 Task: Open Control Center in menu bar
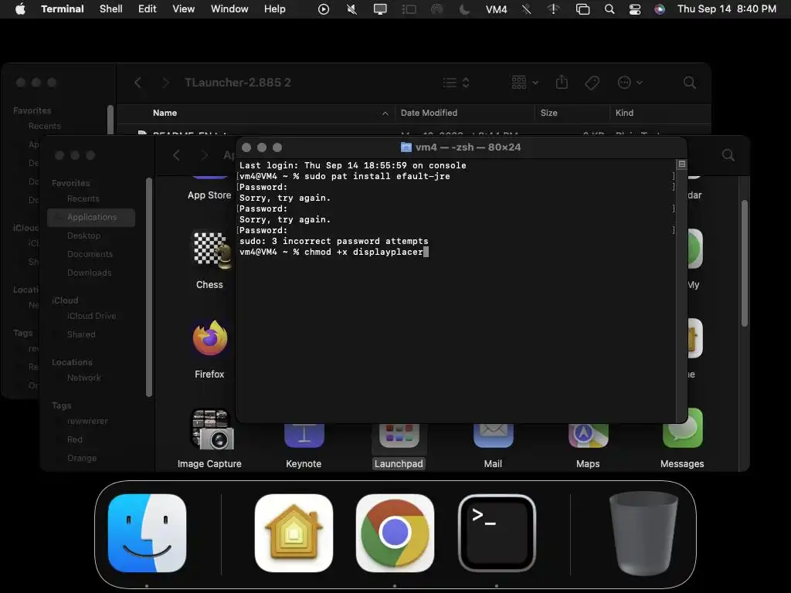point(635,9)
